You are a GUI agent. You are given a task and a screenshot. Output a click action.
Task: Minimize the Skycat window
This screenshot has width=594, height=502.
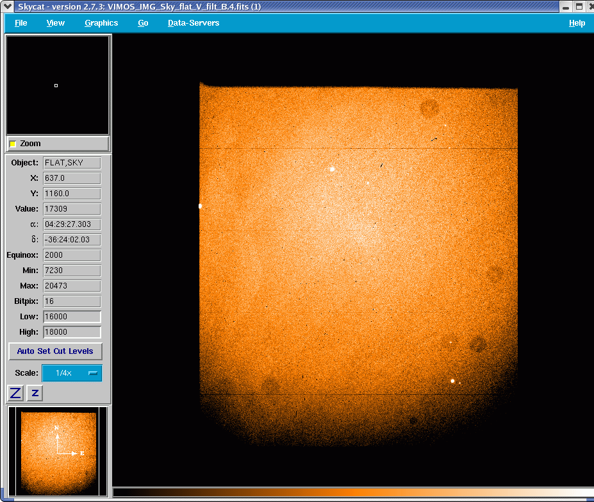pyautogui.click(x=566, y=6)
